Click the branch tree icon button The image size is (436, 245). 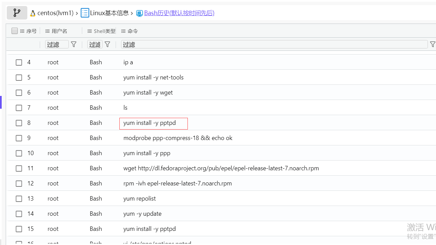(17, 13)
